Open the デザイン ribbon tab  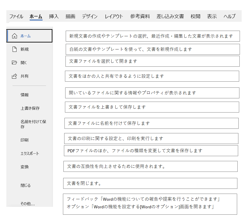[89, 16]
